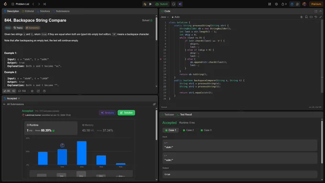Viewport: 325px width, 183px height.
Task: Open the LeetCode home logo
Action: click(x=5, y=4)
